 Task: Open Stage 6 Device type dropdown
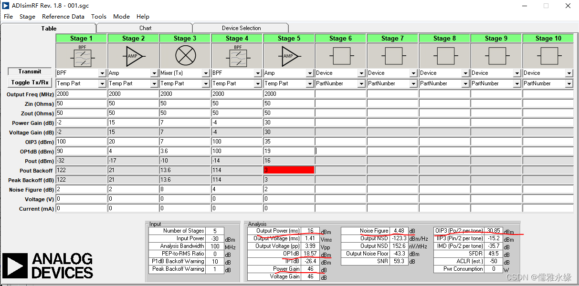tap(362, 73)
